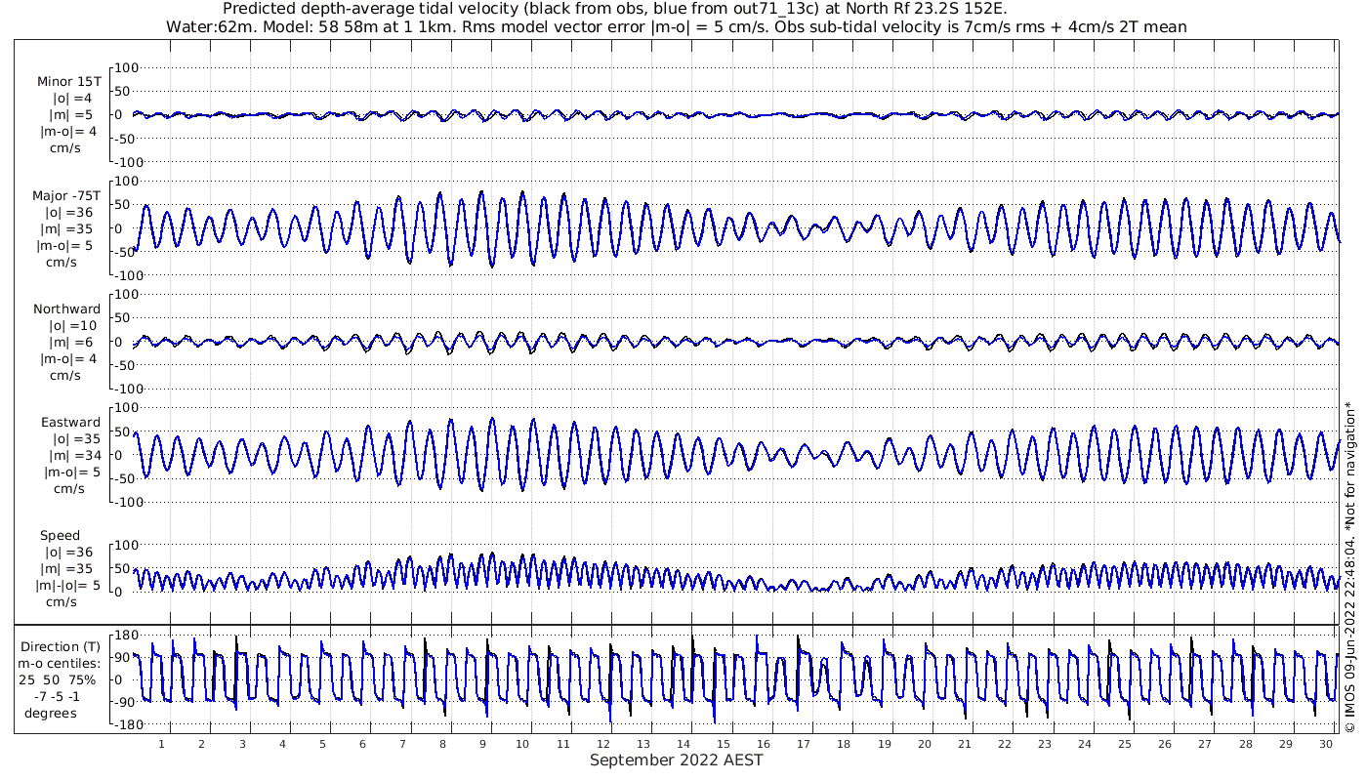Image resolution: width=1367 pixels, height=781 pixels.
Task: Click date tick '12' on x-axis
Action: 602,744
